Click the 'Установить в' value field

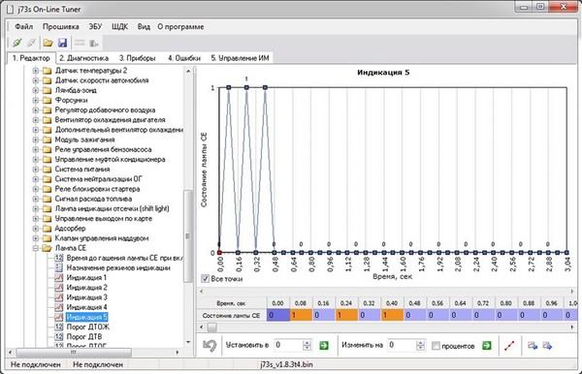tap(289, 346)
